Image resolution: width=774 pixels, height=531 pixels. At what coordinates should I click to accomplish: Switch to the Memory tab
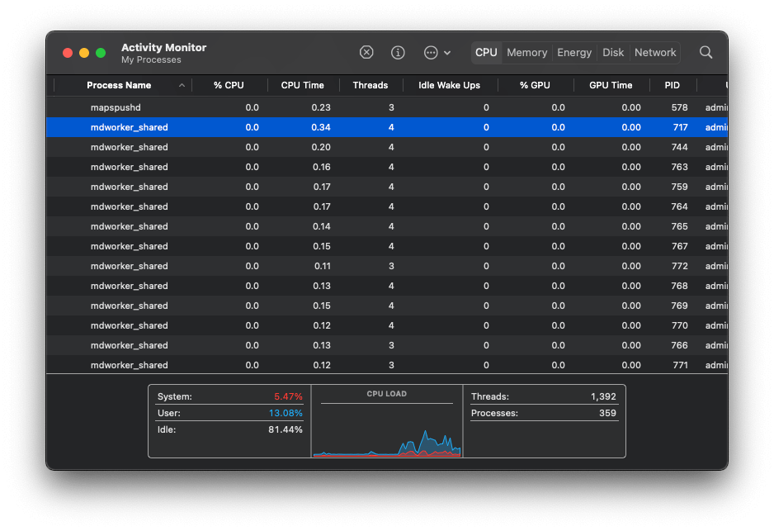[x=526, y=52]
